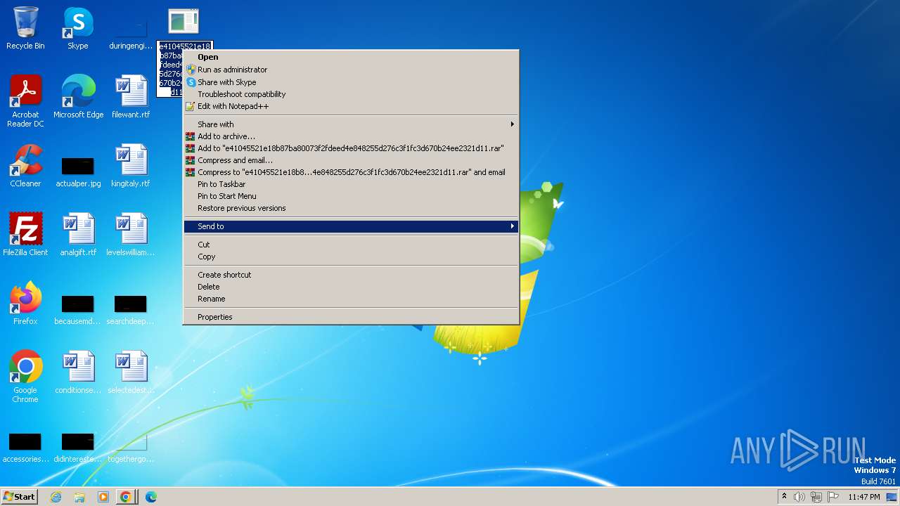Show hidden tray icons arrow
The width and height of the screenshot is (900, 506).
[784, 497]
